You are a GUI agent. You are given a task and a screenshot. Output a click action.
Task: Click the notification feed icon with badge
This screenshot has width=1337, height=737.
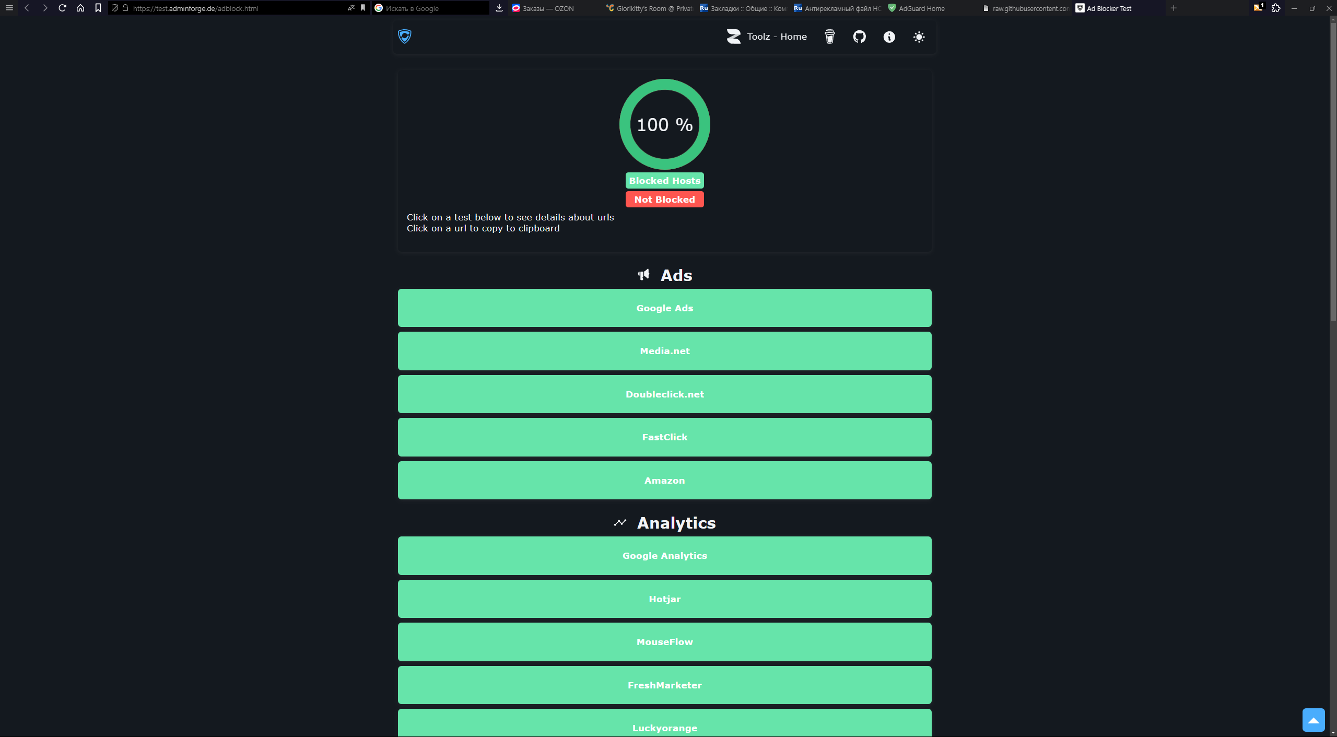(1258, 8)
